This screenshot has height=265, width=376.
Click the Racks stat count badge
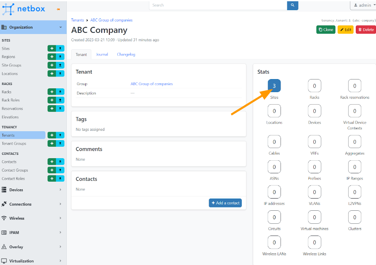pyautogui.click(x=314, y=86)
